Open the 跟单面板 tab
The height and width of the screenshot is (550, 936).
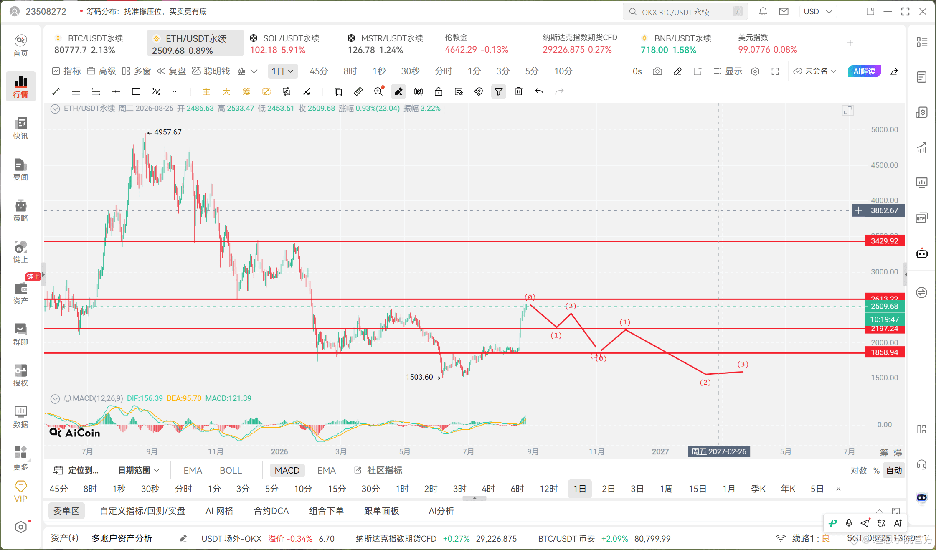381,511
